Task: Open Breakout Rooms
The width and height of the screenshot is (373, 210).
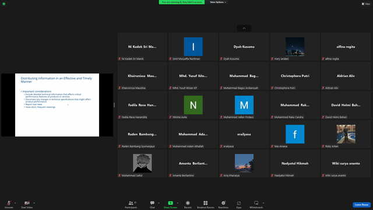Action: click(x=206, y=204)
